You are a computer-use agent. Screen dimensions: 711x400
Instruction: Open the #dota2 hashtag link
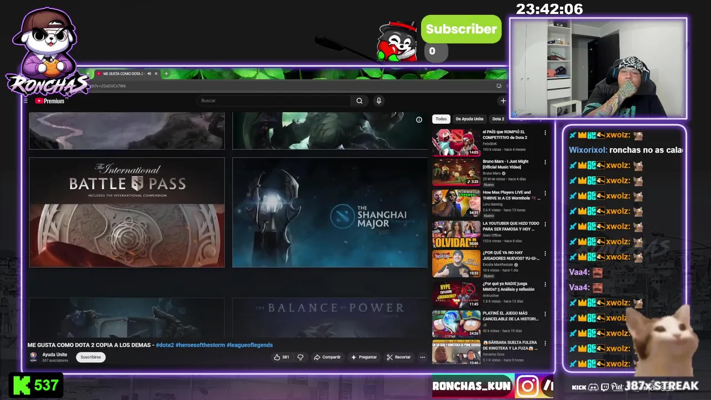click(x=164, y=345)
